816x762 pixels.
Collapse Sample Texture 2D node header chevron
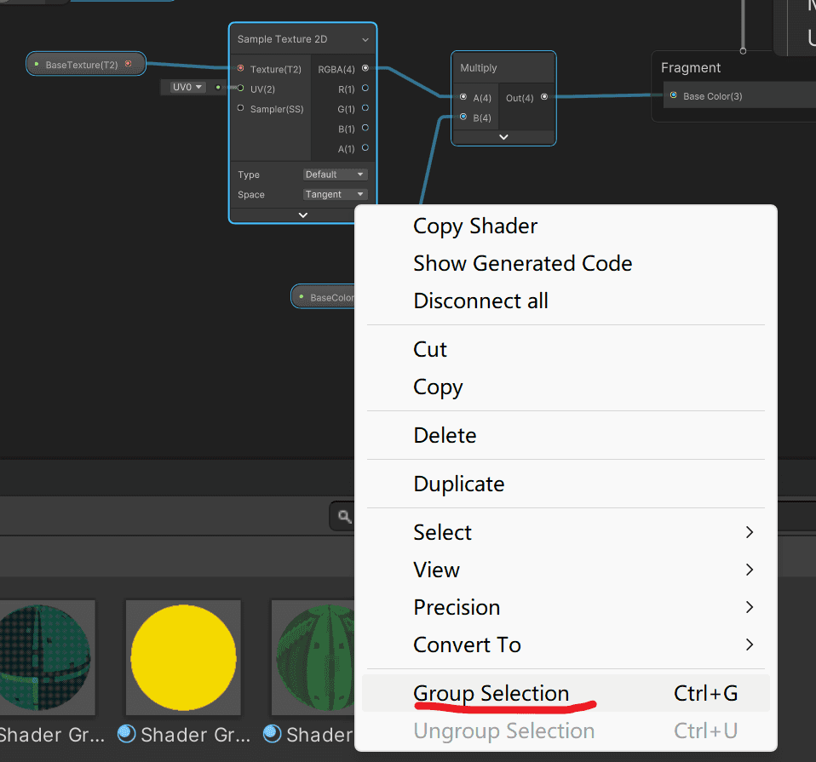click(x=365, y=39)
